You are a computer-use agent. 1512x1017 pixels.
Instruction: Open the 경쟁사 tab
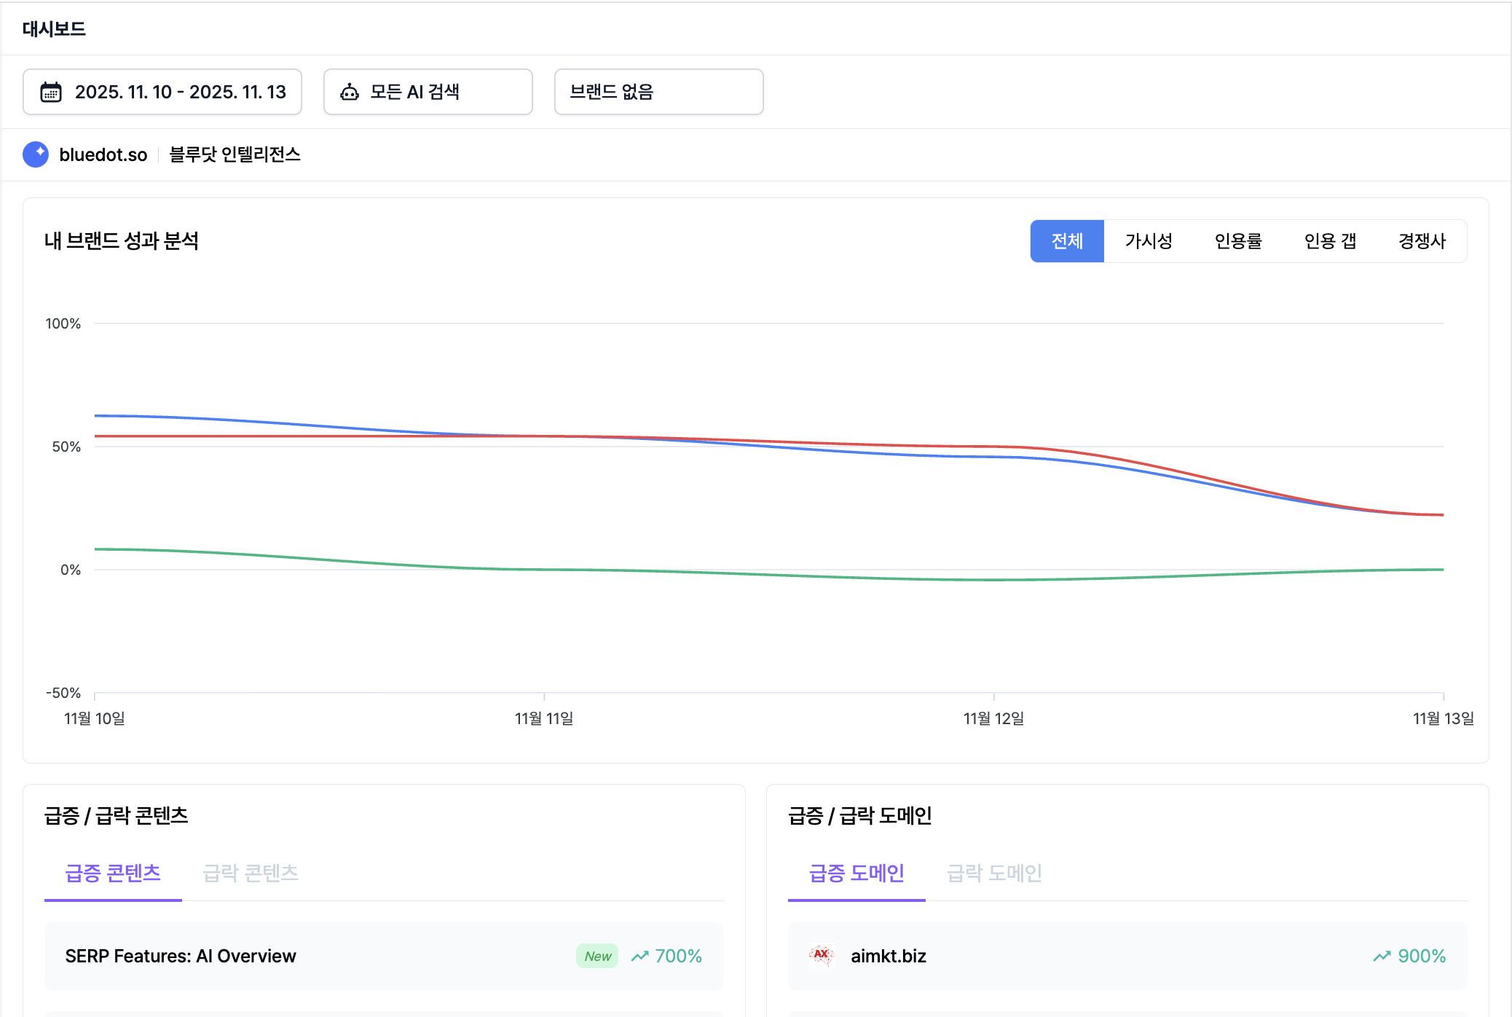click(1420, 240)
